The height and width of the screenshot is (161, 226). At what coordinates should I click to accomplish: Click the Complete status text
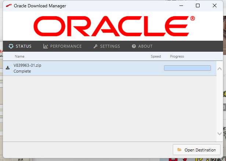pos(22,71)
